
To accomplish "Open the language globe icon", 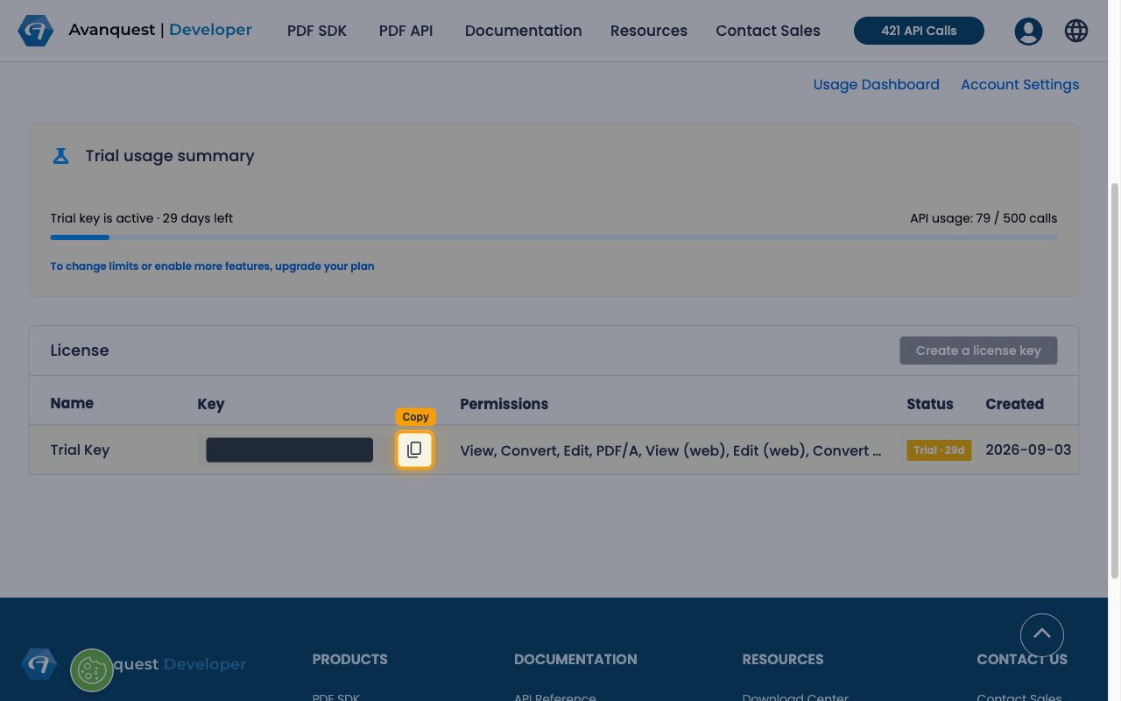I will 1076,31.
